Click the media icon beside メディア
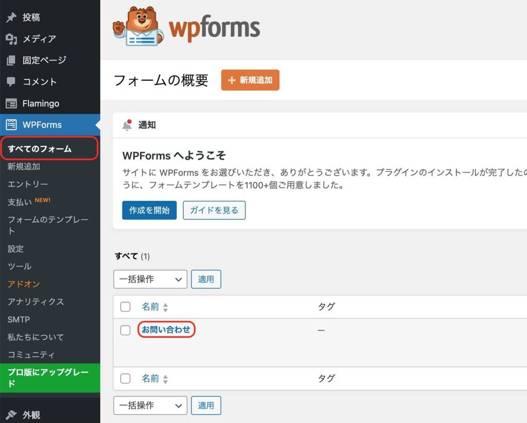Viewport: 527px width, 423px height. click(x=11, y=39)
